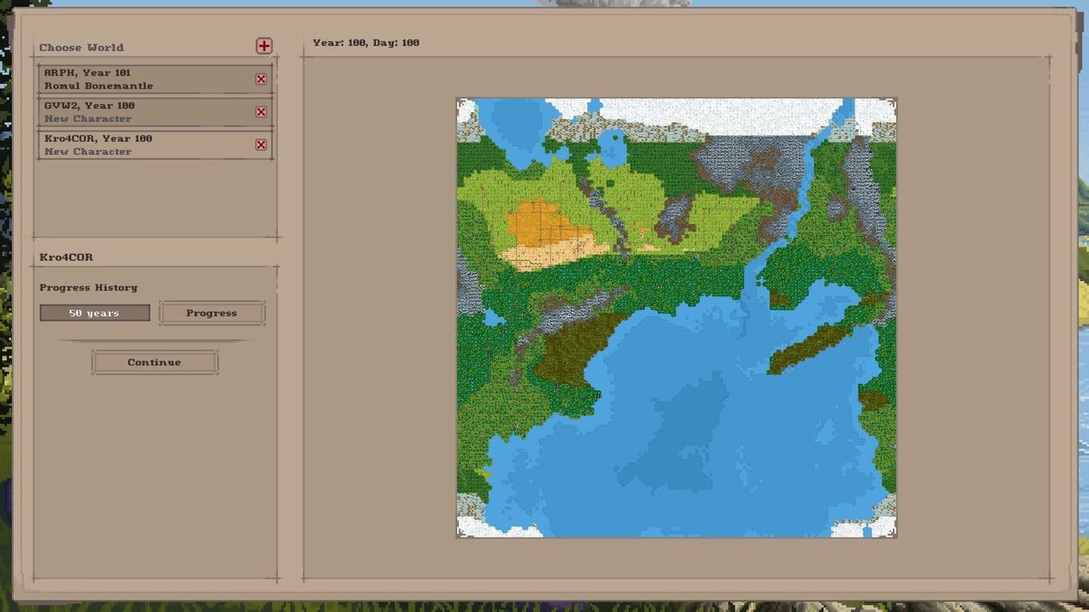Click the Kro4COR world name heading
This screenshot has height=612, width=1089.
tap(66, 257)
